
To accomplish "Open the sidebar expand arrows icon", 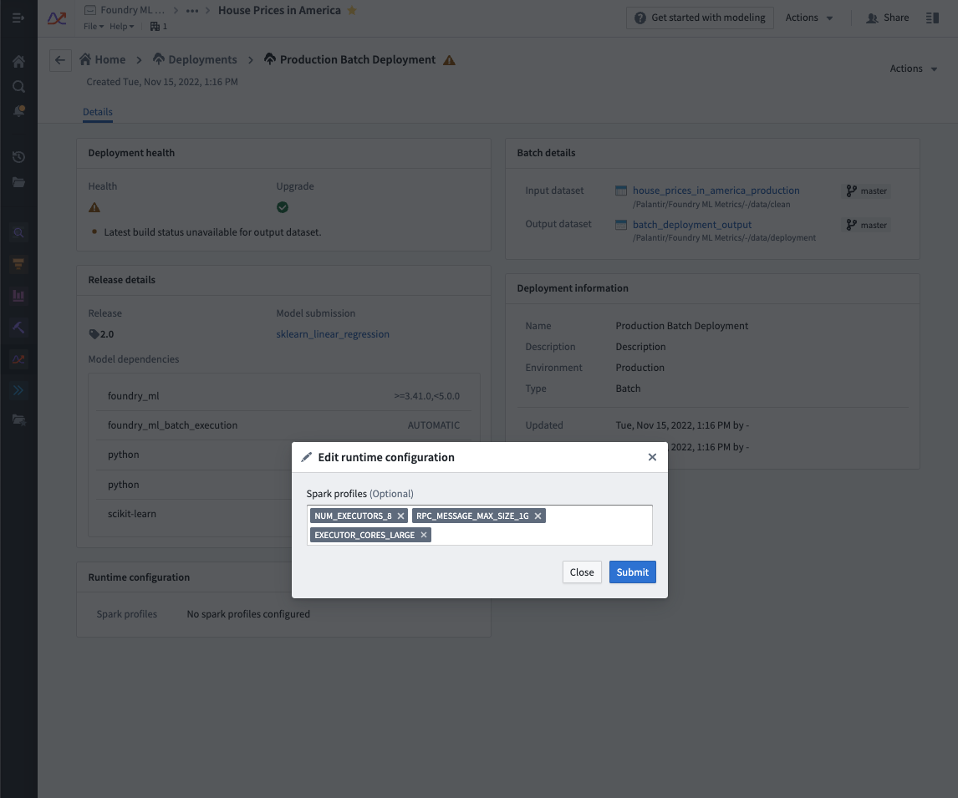I will [x=18, y=390].
